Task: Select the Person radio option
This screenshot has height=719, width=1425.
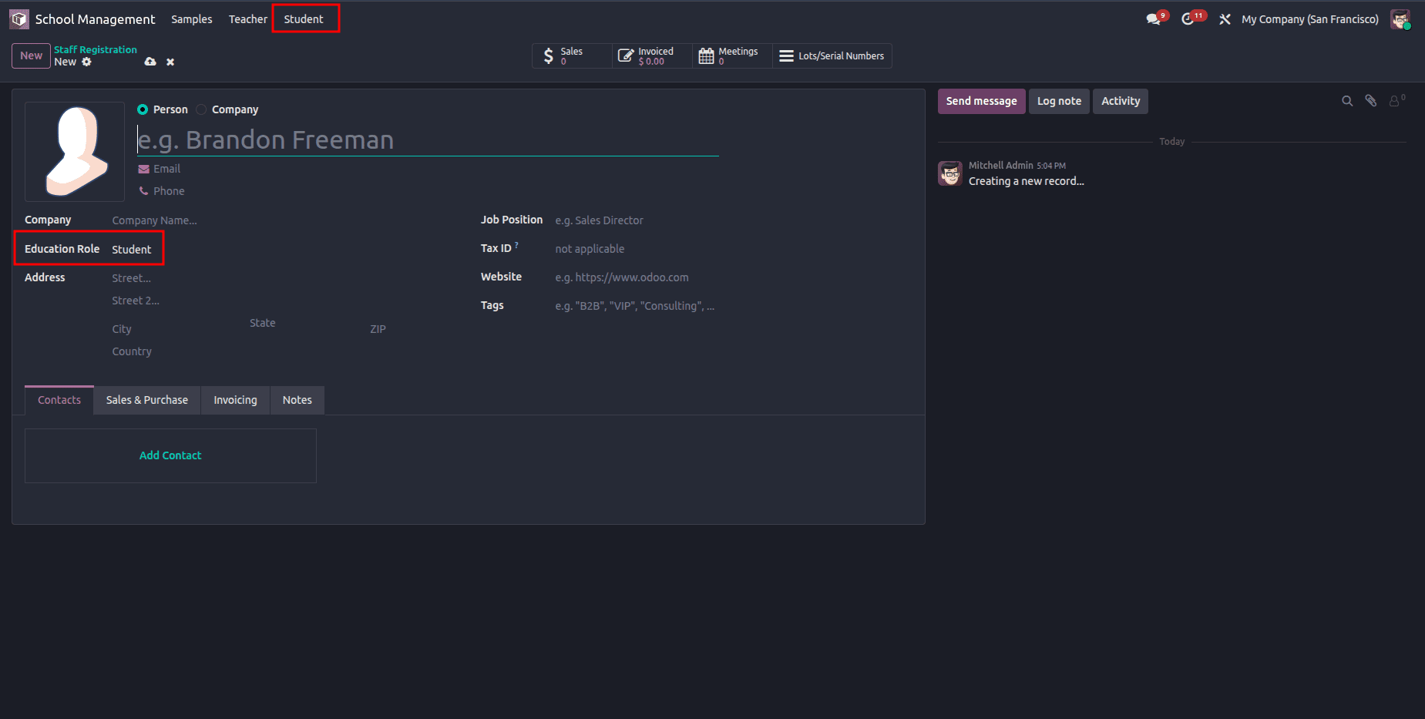Action: click(143, 109)
